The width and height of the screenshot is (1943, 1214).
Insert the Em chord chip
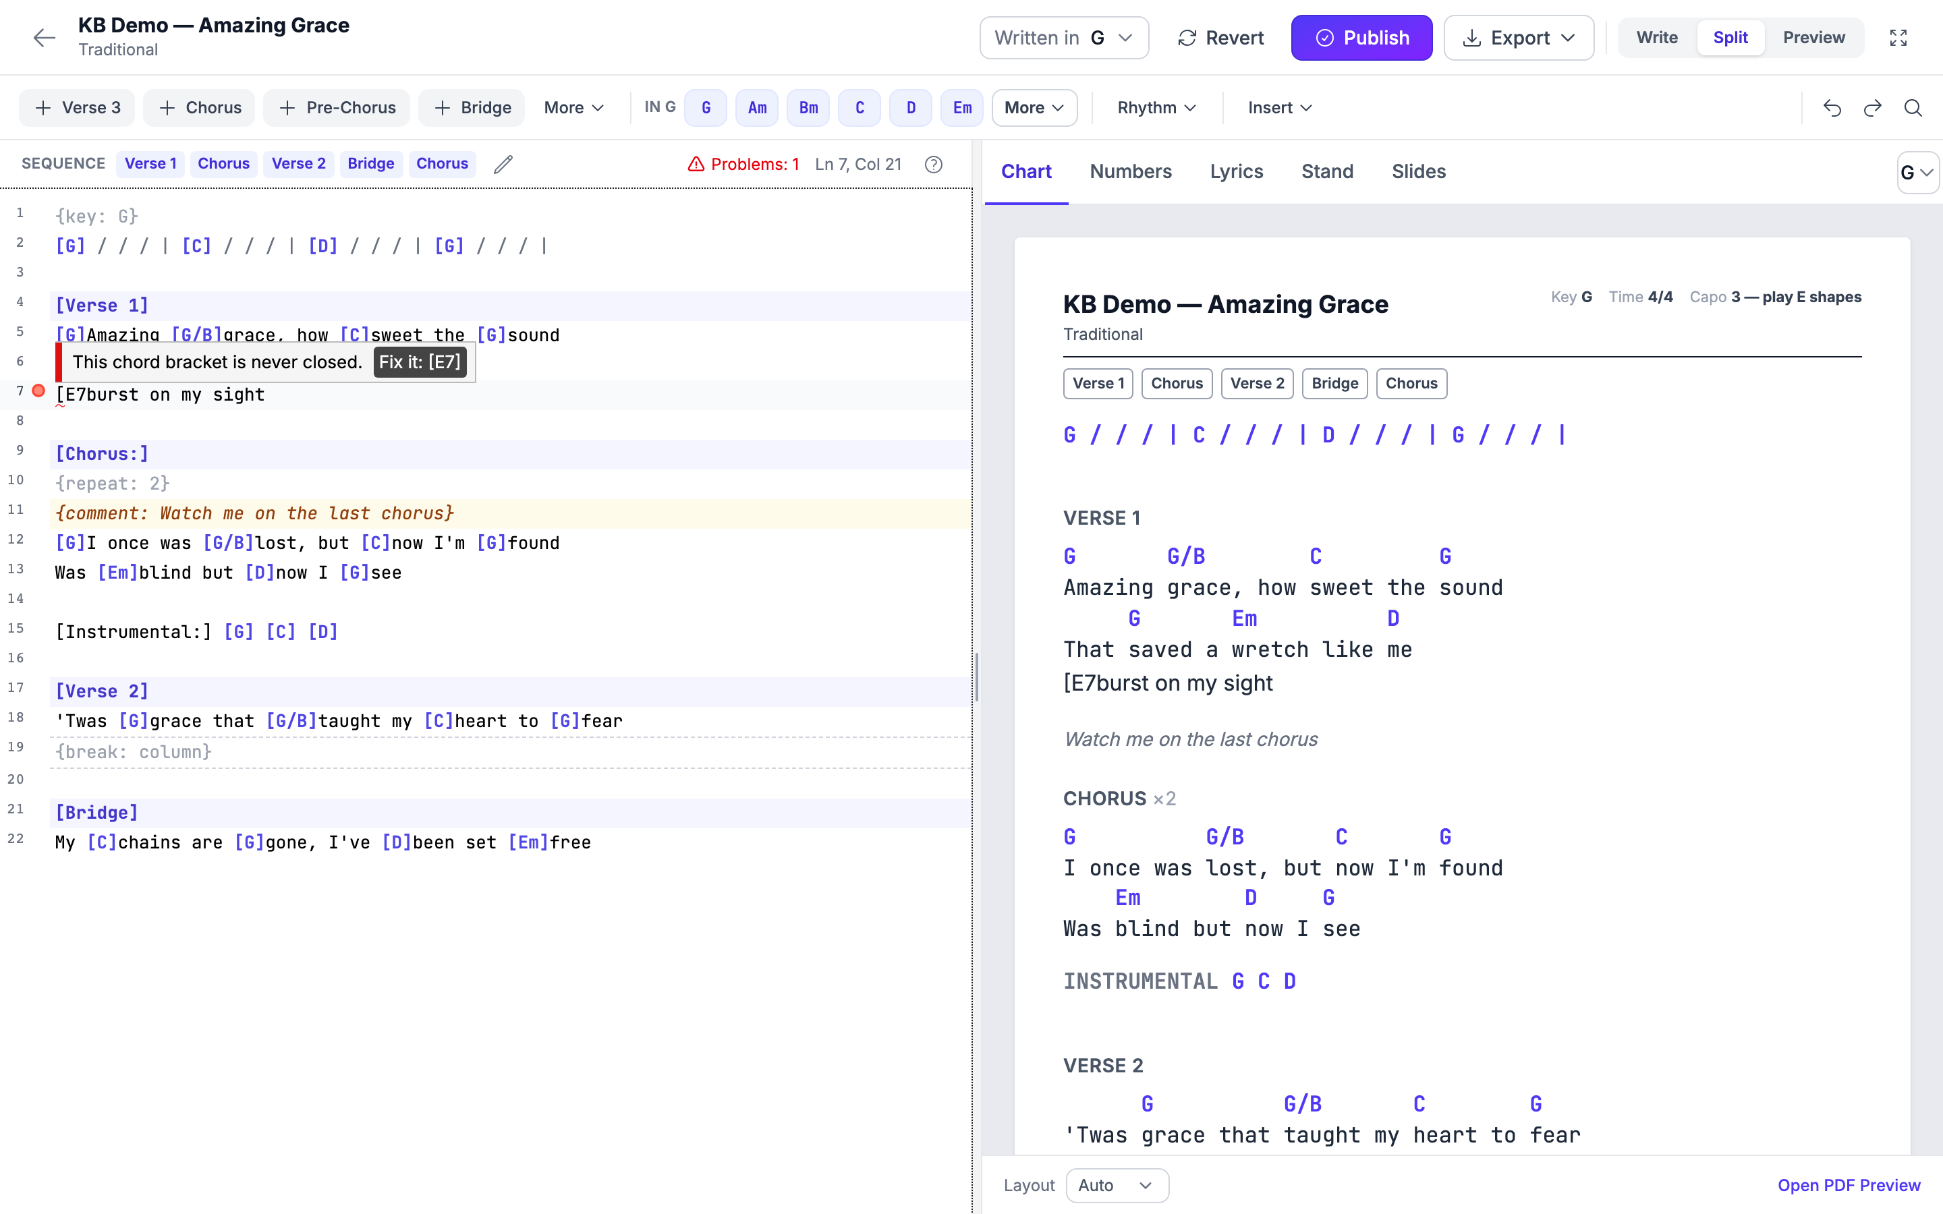962,108
